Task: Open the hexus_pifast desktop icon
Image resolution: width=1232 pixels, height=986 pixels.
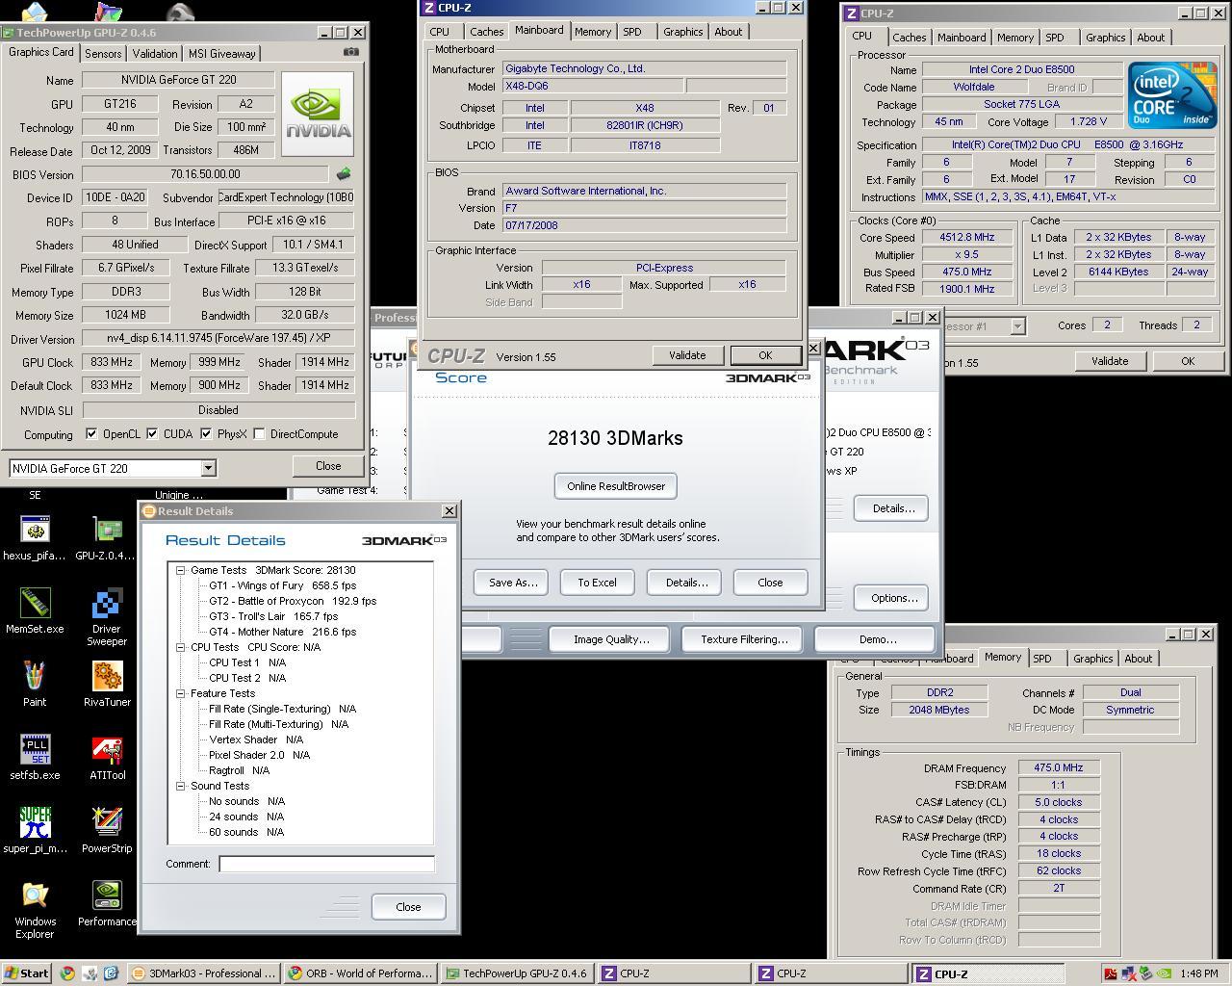Action: (x=35, y=536)
